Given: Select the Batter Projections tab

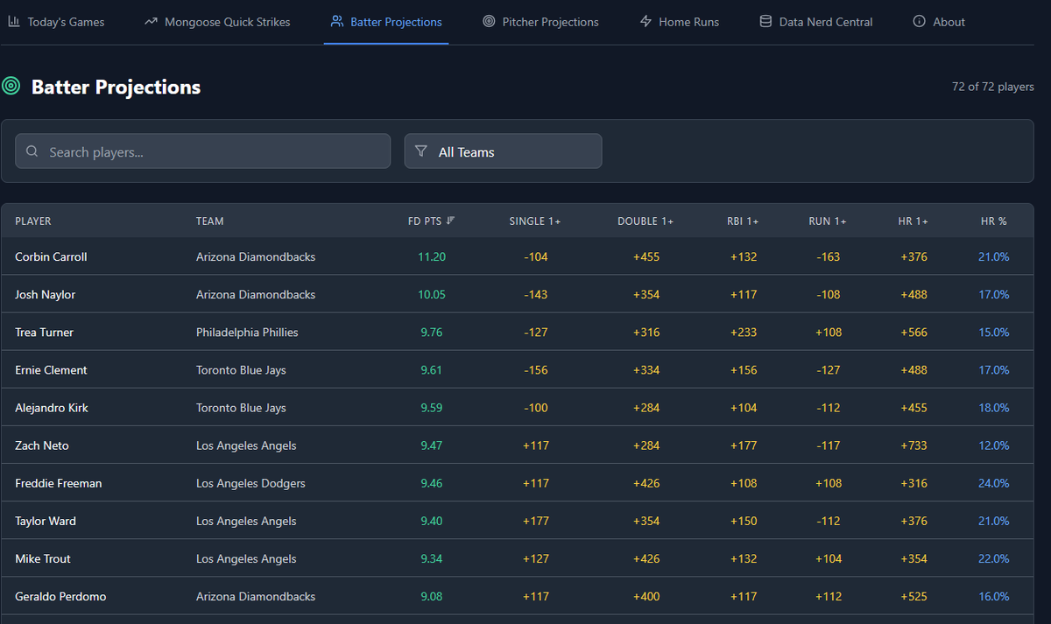Looking at the screenshot, I should 386,22.
